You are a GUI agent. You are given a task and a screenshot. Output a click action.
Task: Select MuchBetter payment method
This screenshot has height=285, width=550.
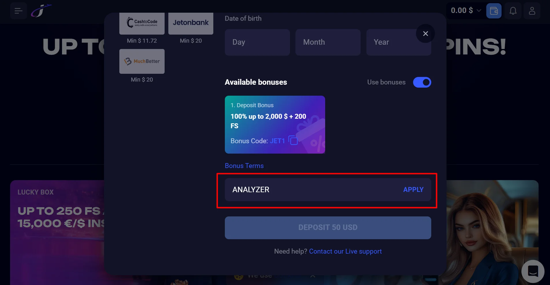(142, 61)
